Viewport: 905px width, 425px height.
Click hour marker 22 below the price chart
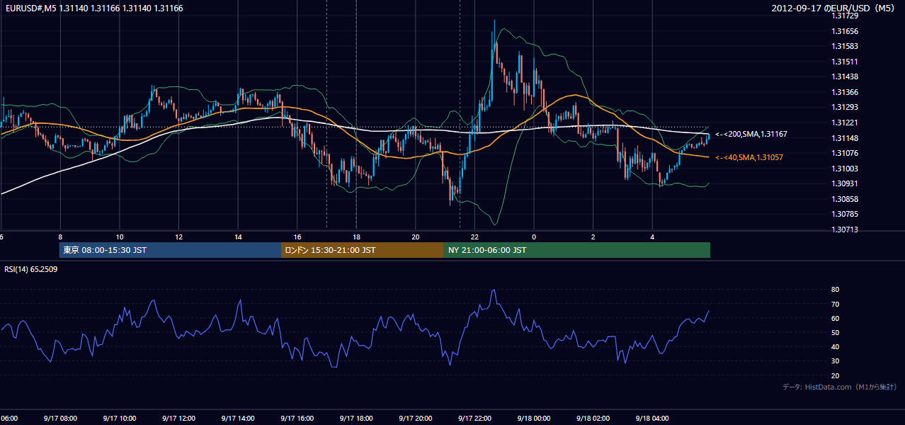474,237
